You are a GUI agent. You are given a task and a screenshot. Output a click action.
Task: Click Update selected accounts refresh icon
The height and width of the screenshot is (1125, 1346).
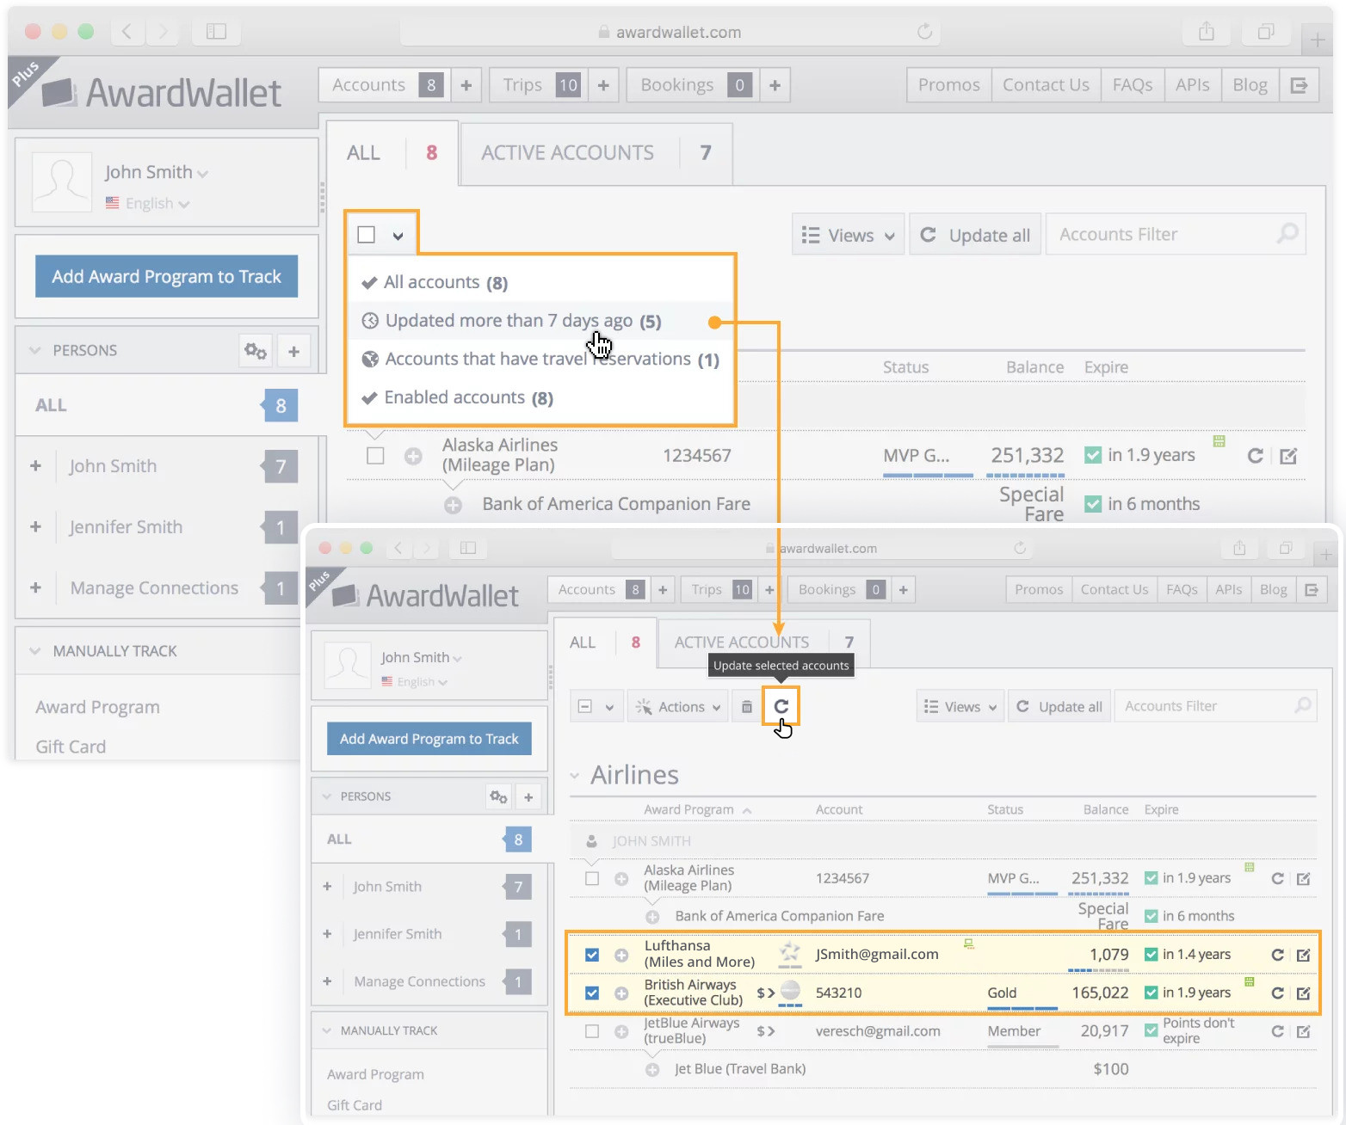(x=781, y=706)
